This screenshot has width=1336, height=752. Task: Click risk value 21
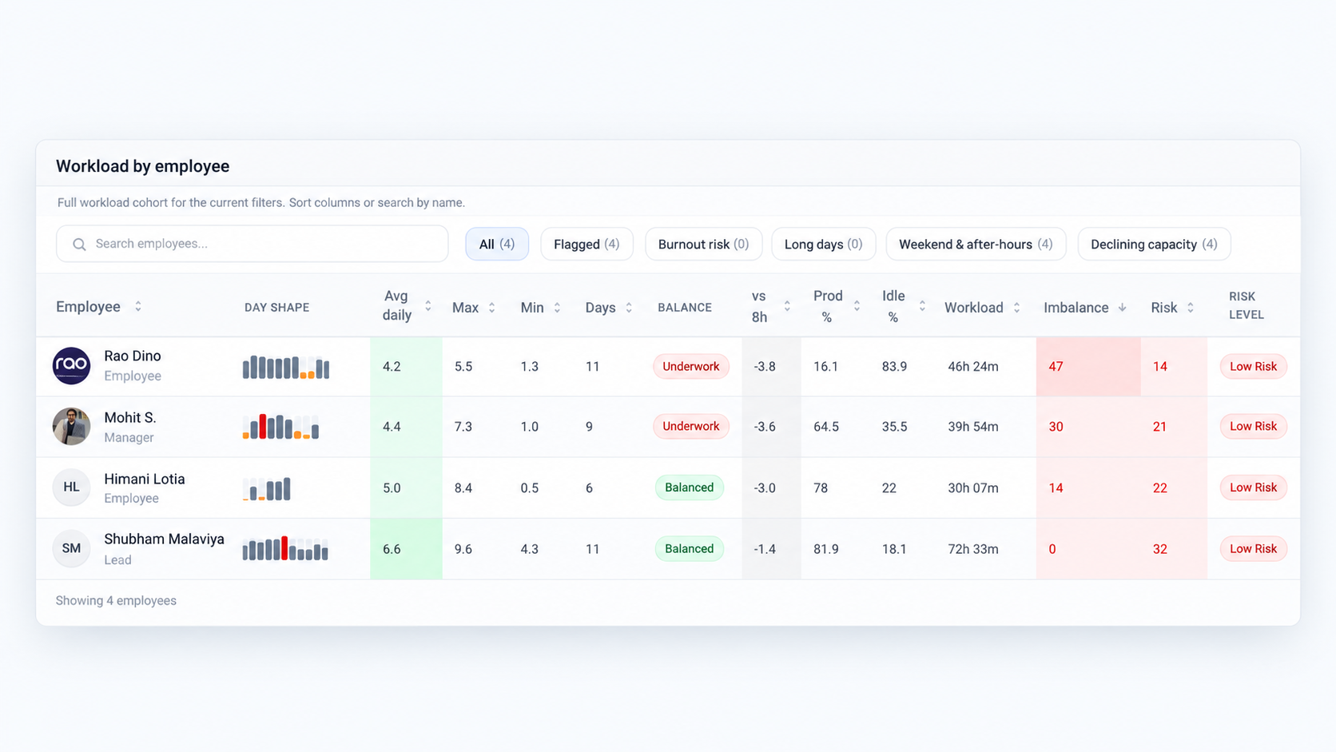coord(1159,427)
